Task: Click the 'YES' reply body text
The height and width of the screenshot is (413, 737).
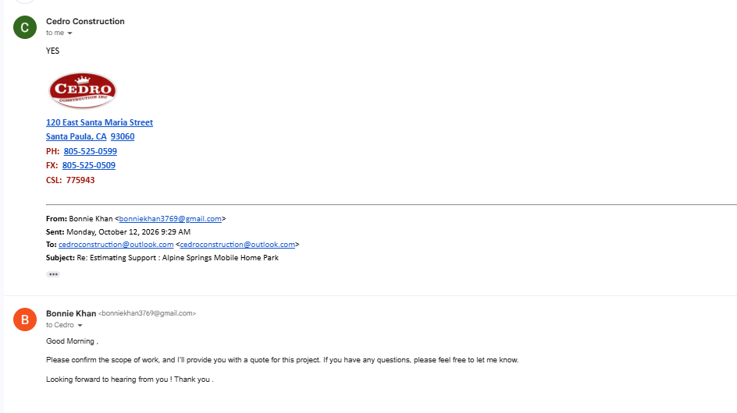Action: pyautogui.click(x=52, y=51)
